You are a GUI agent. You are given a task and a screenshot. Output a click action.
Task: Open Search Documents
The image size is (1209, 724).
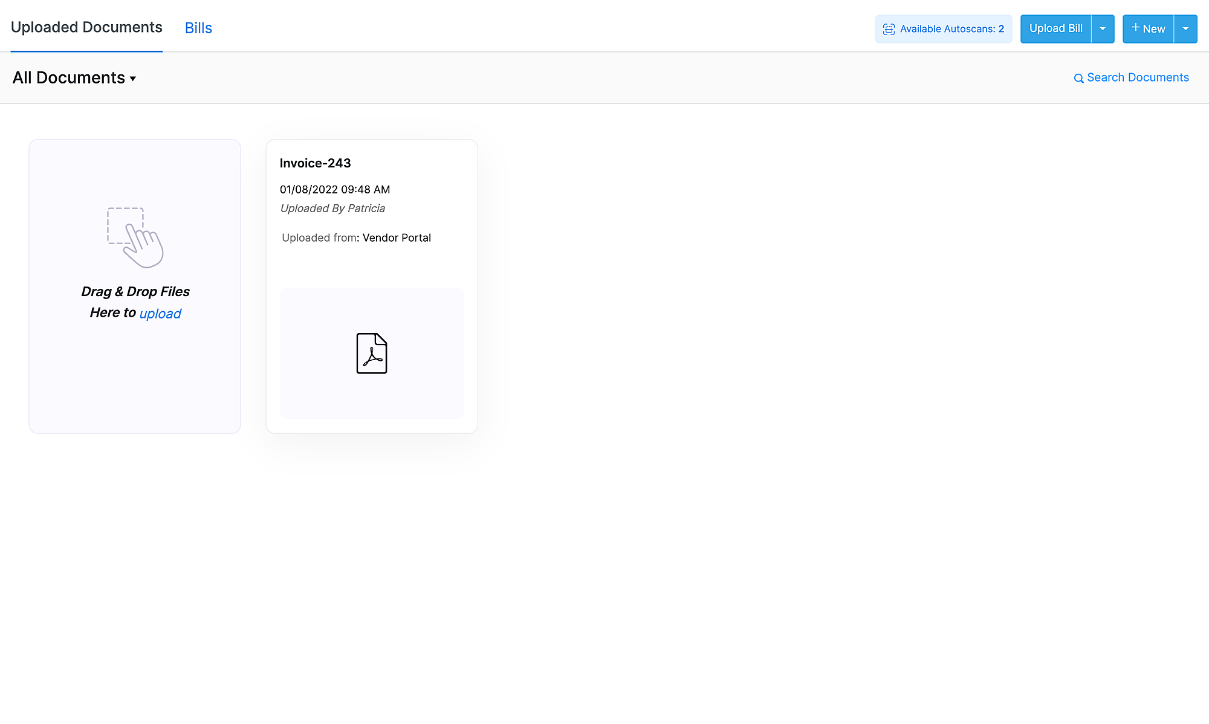click(1138, 77)
